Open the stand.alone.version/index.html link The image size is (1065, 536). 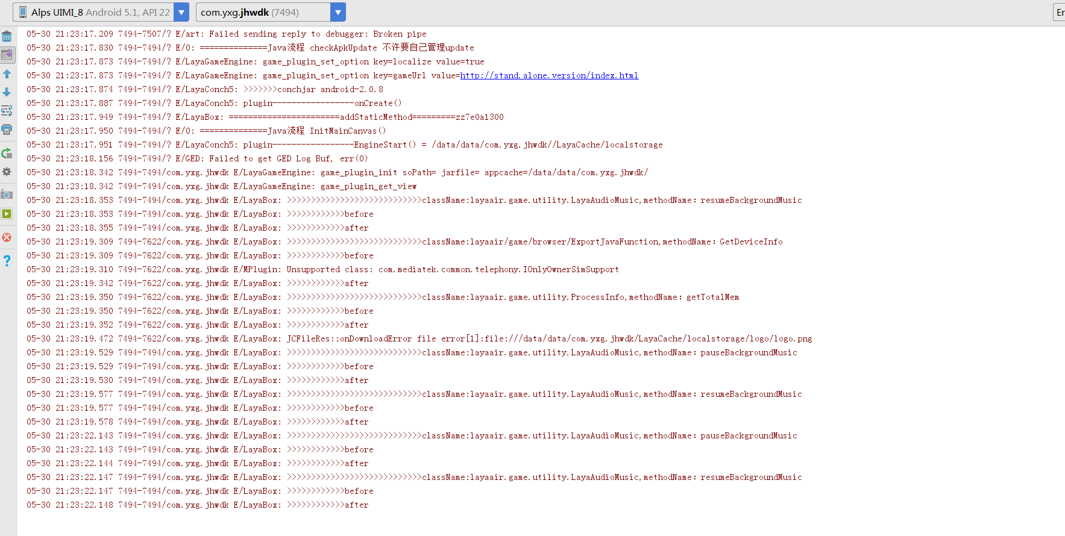click(x=548, y=76)
